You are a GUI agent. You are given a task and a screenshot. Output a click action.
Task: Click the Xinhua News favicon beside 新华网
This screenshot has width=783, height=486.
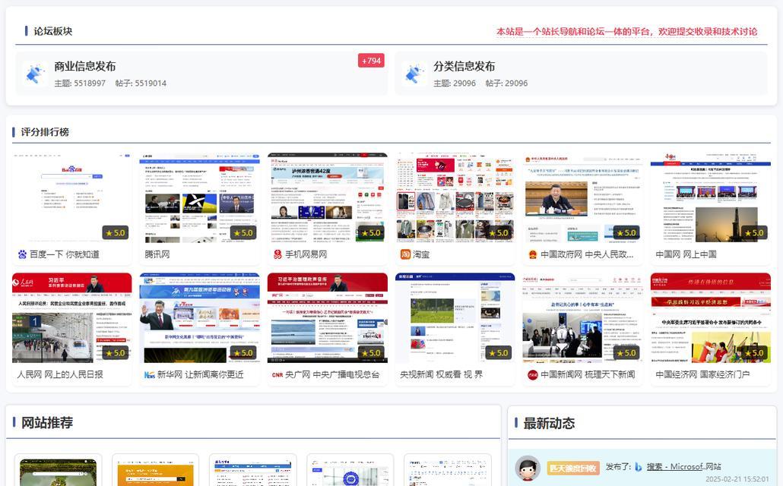(149, 374)
